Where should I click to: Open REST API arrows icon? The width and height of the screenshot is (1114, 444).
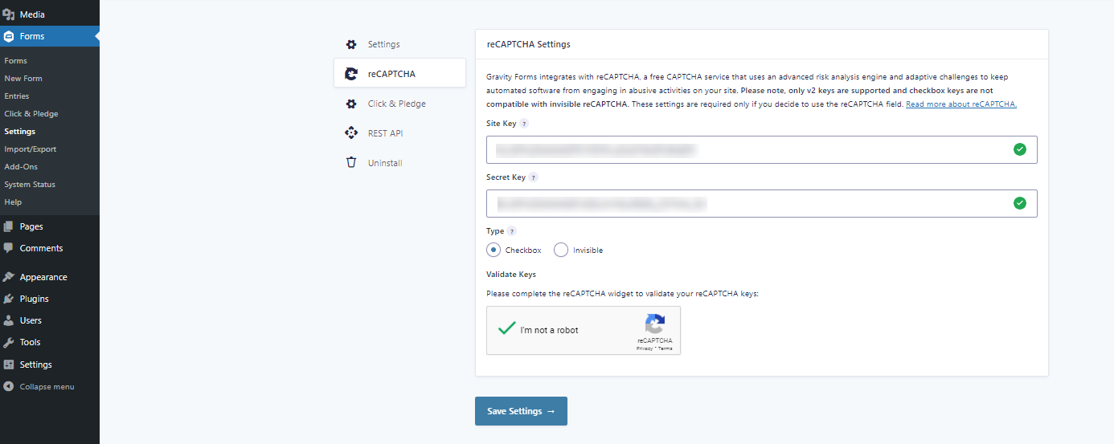tap(350, 133)
